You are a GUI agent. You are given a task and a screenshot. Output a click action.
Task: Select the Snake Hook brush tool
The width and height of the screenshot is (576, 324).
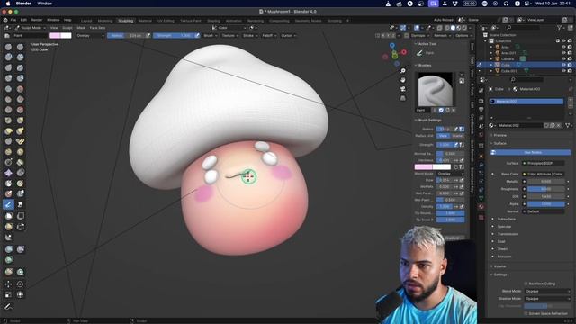click(20, 130)
